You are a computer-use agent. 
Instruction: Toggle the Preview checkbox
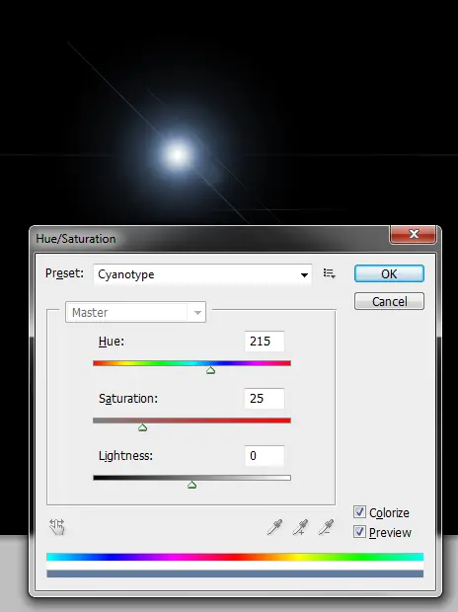(359, 532)
